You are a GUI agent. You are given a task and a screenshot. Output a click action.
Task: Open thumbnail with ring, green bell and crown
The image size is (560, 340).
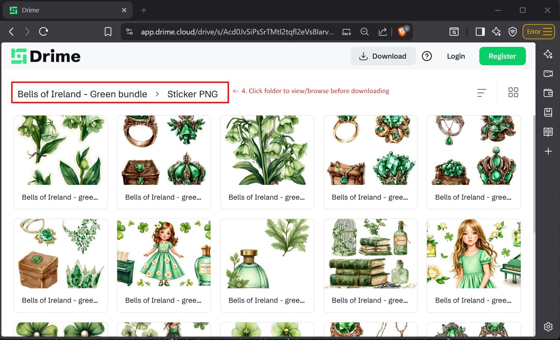(164, 150)
